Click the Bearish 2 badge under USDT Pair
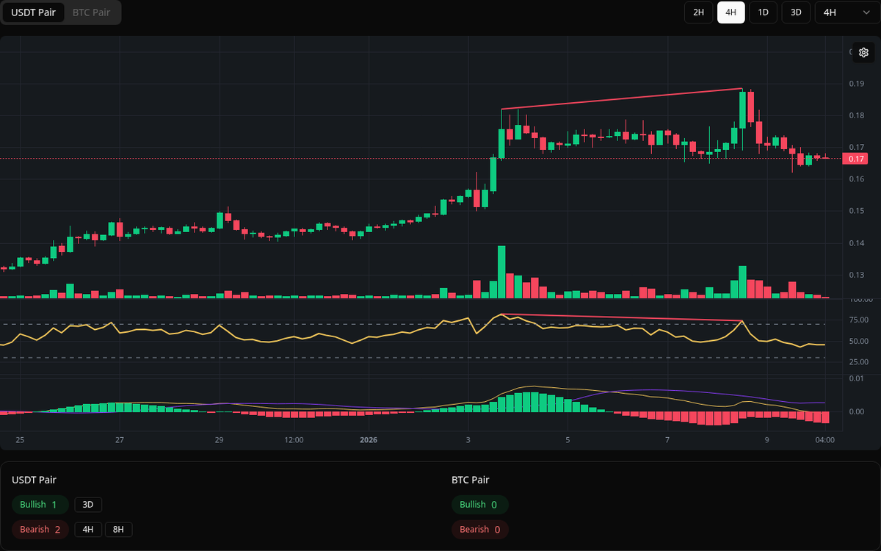The image size is (881, 551). (x=40, y=529)
